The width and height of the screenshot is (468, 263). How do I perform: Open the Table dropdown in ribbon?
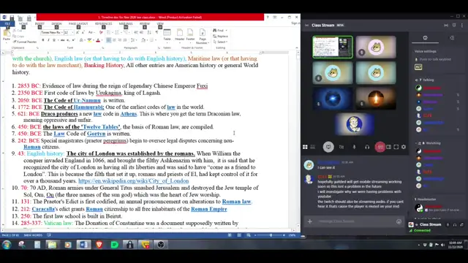tap(167, 35)
